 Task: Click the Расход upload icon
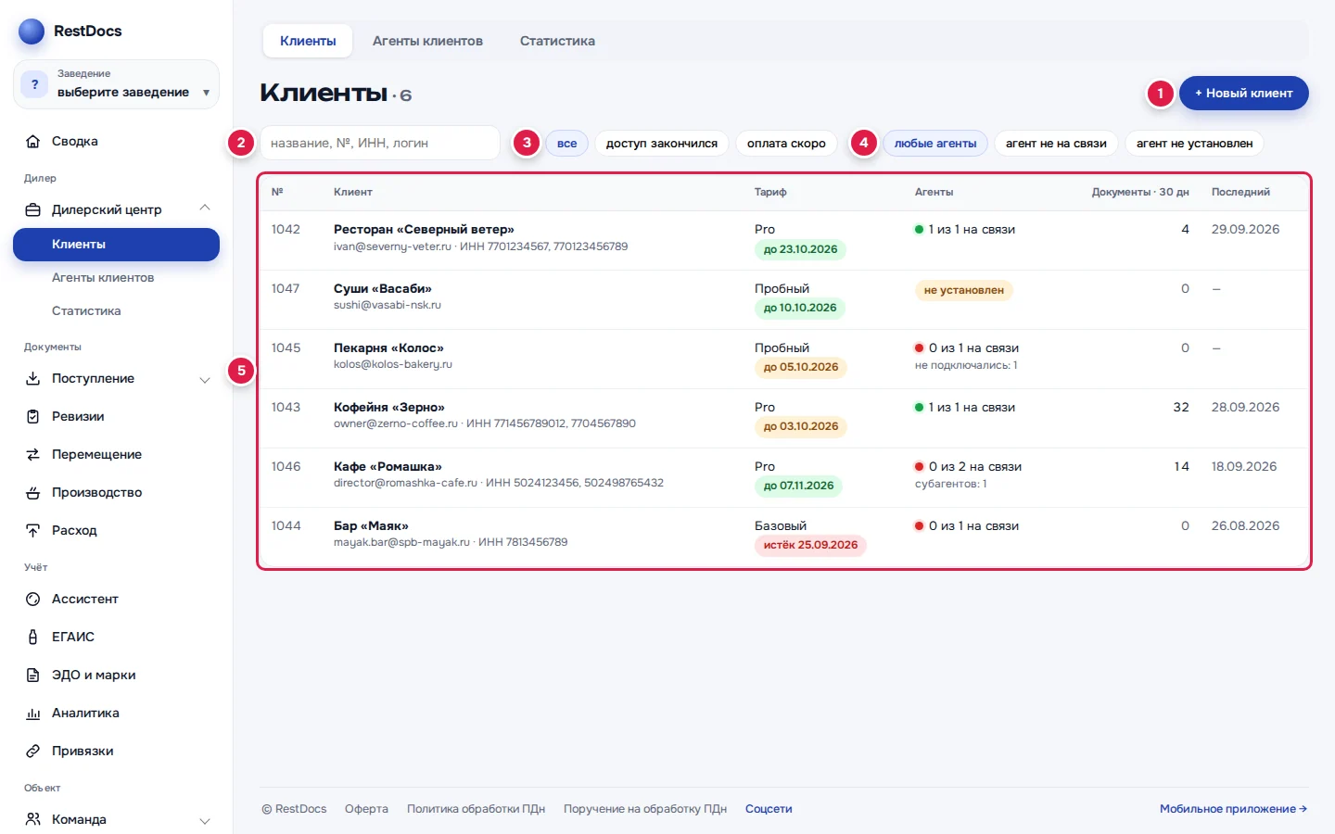(33, 531)
